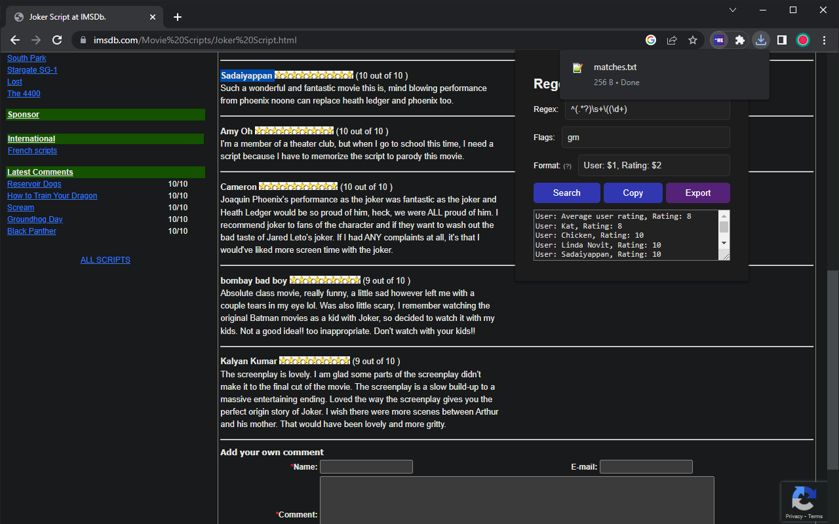Image resolution: width=839 pixels, height=524 pixels.
Task: Open the ALL SCRIPTS link
Action: pos(106,260)
